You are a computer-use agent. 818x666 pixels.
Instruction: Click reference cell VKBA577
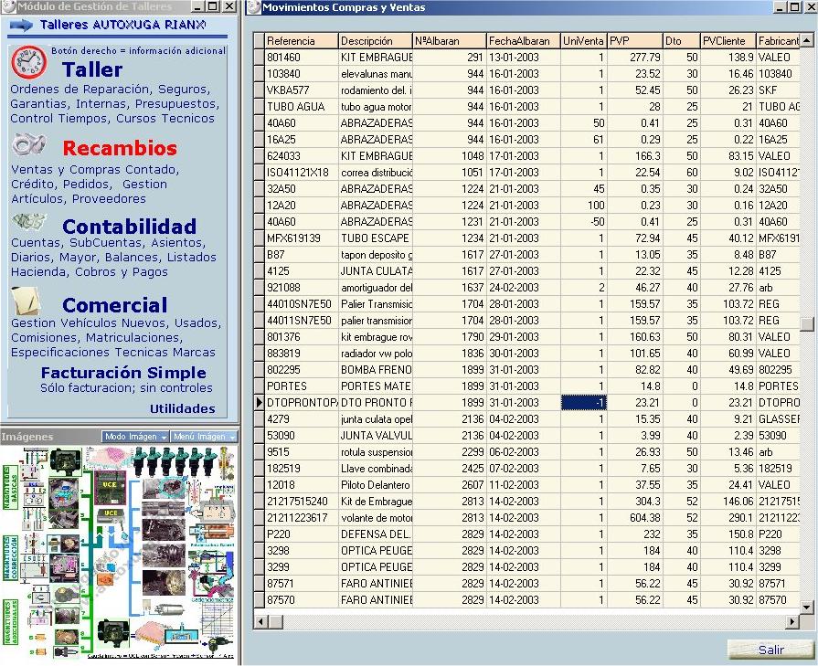pos(302,90)
